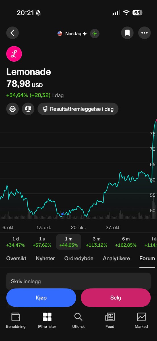Tap the battery indicator in status bar
157x341 pixels.
click(138, 13)
